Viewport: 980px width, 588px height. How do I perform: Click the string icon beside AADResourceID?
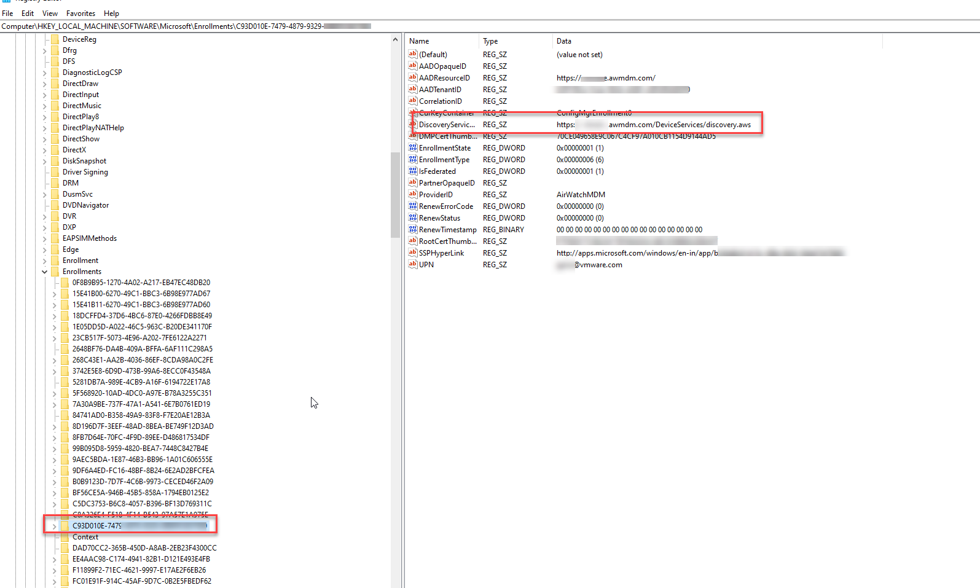pos(413,78)
